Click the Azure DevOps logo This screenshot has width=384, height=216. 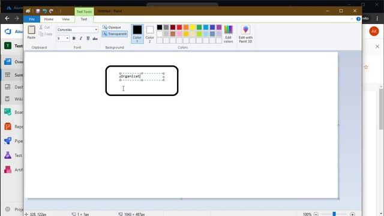pyautogui.click(x=8, y=31)
